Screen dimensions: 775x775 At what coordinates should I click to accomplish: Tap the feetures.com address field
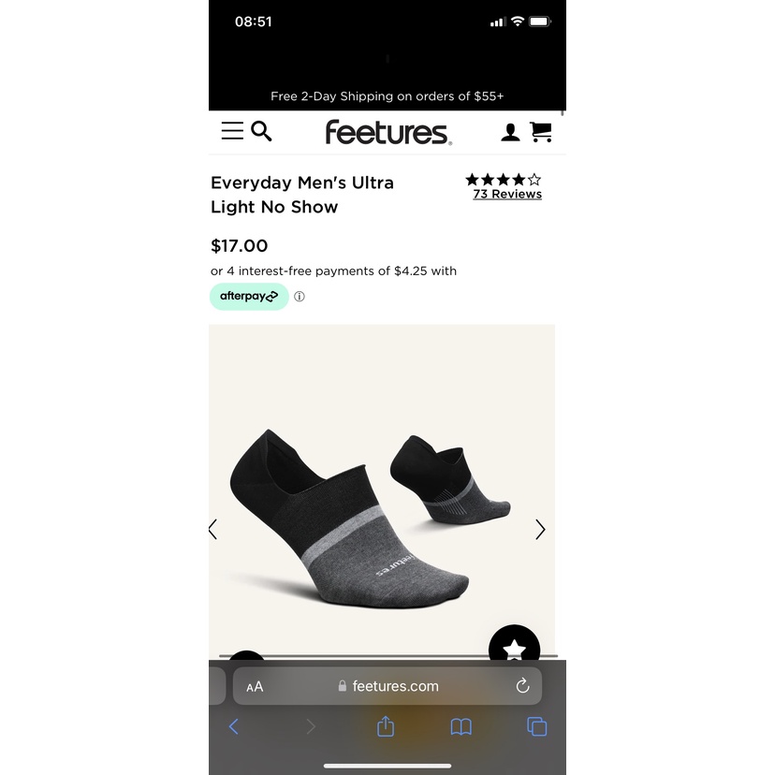pos(387,686)
